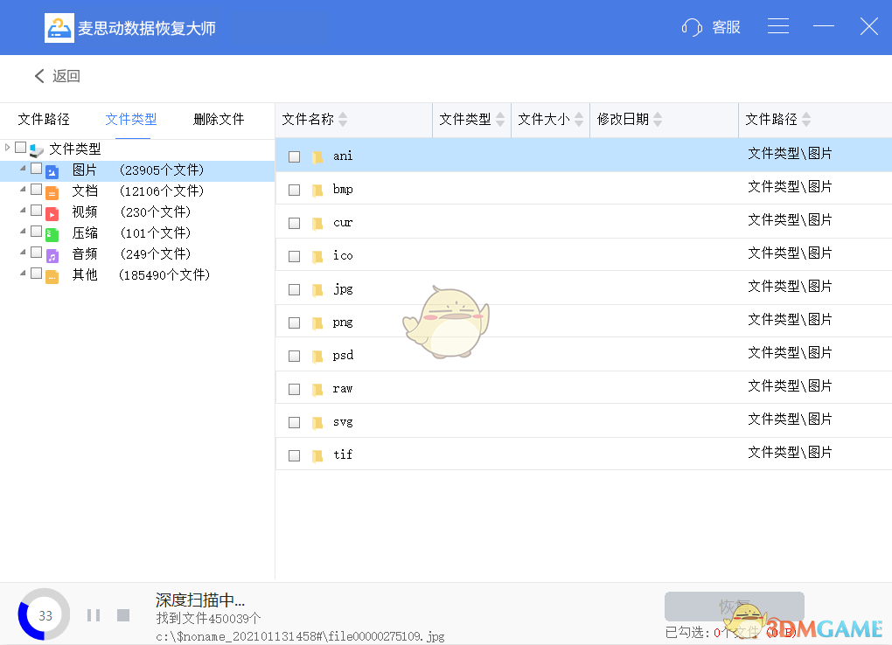The width and height of the screenshot is (892, 645).
Task: Check the png row checkbox
Action: [294, 322]
